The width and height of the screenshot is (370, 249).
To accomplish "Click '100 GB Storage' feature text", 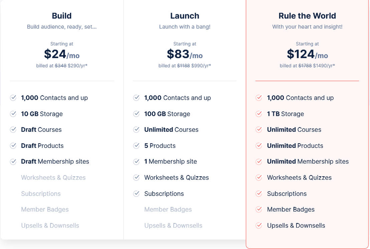I will click(167, 114).
